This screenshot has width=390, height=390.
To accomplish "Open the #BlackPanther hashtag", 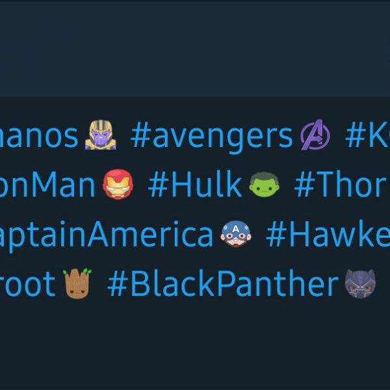I will tap(222, 285).
